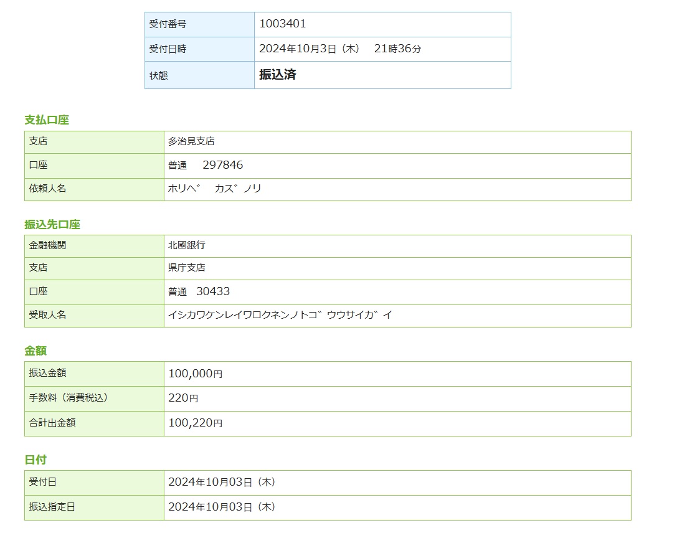The image size is (682, 533).
Task: Click the 振込先口座 section heading
Action: point(52,225)
